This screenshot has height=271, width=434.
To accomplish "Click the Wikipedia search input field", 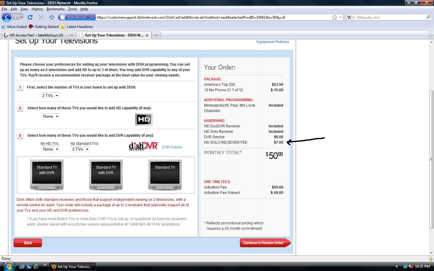I will (390, 17).
